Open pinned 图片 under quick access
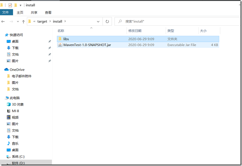The height and width of the screenshot is (166, 242). (15, 61)
